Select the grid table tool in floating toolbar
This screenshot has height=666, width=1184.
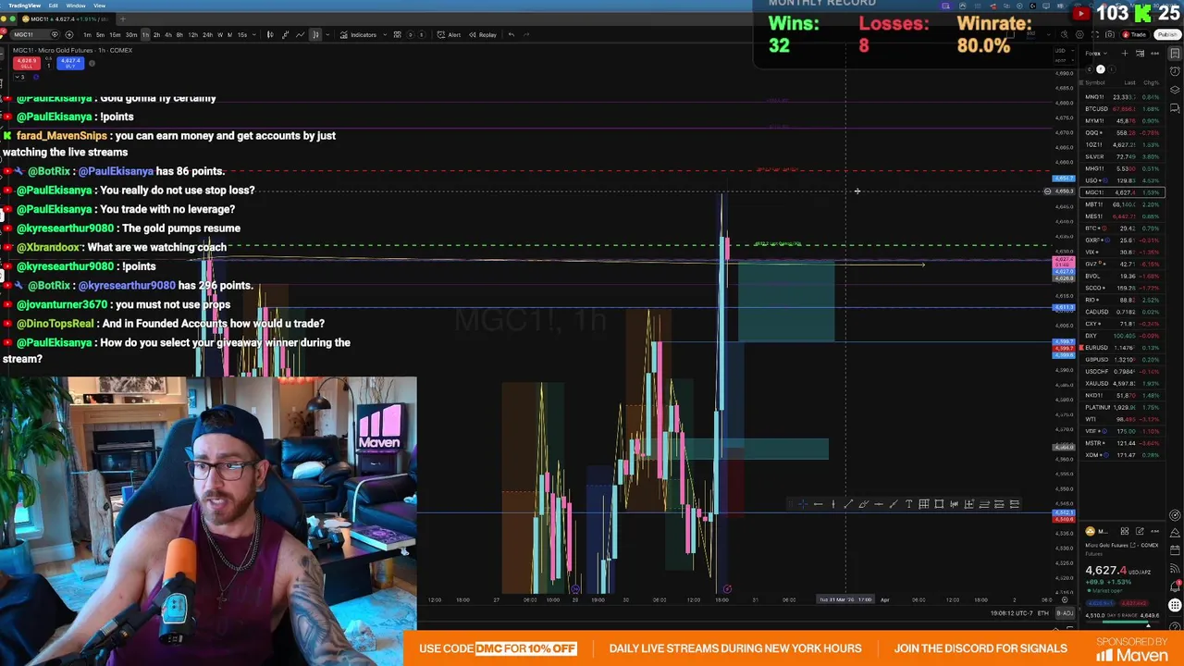click(923, 504)
